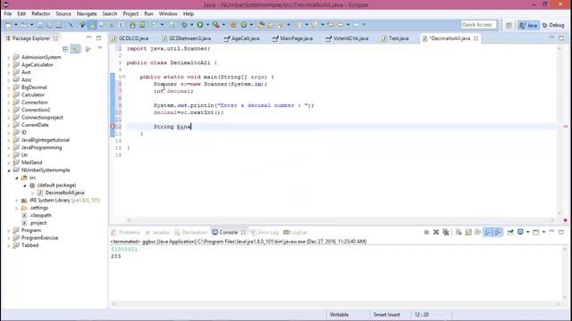Click Collapse All in Package Explorer

tap(65, 49)
